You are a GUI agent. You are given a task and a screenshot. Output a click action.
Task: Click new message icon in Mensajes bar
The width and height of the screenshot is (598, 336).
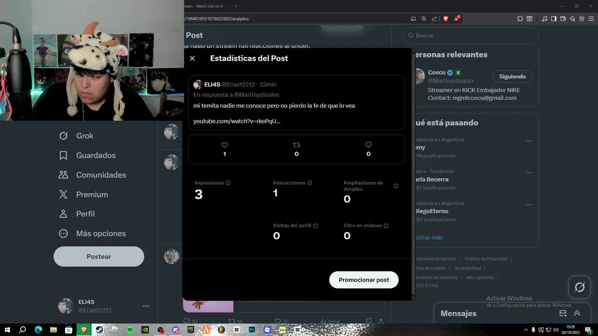(563, 314)
